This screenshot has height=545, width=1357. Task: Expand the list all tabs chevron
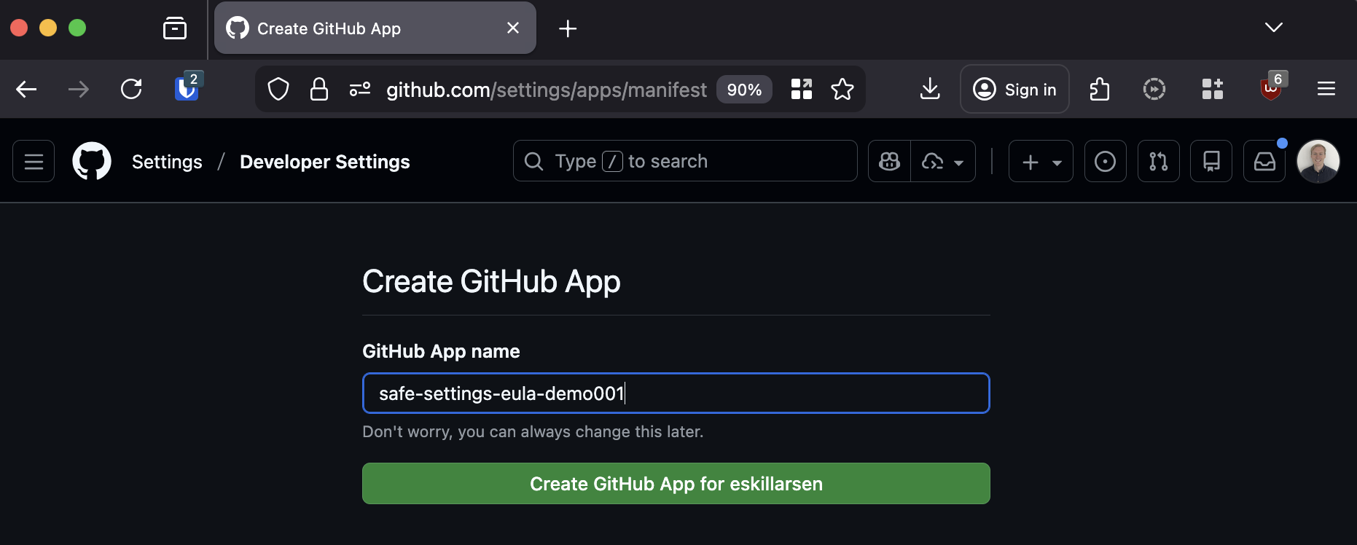pos(1274,28)
